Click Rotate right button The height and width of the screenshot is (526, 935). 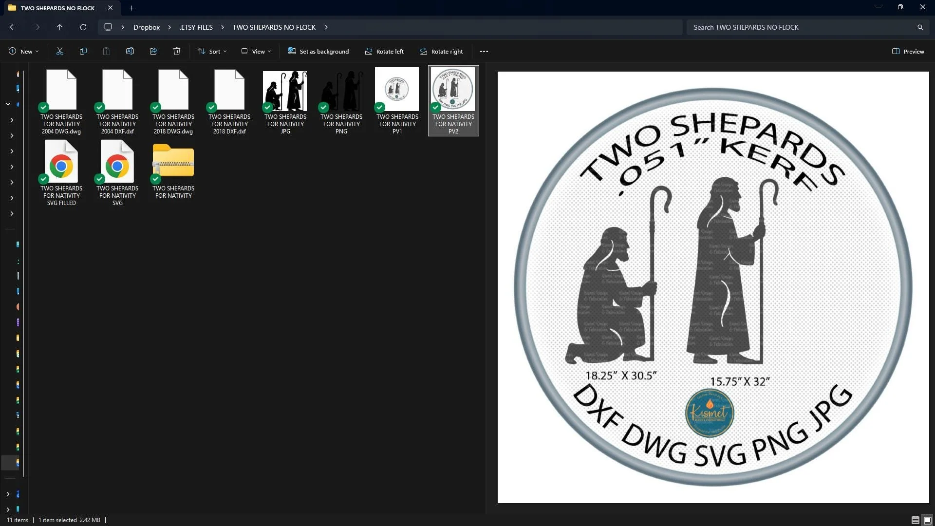(441, 51)
